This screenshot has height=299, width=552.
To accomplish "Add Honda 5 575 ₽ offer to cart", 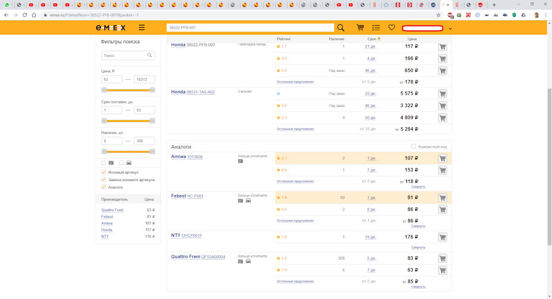I will pos(443,94).
